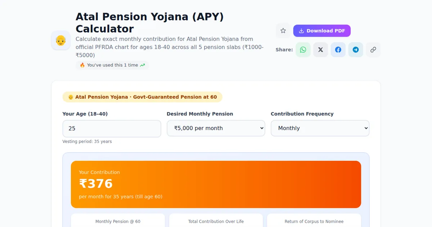Click the ₹376 contribution result card
The height and width of the screenshot is (227, 432).
pyautogui.click(x=216, y=184)
